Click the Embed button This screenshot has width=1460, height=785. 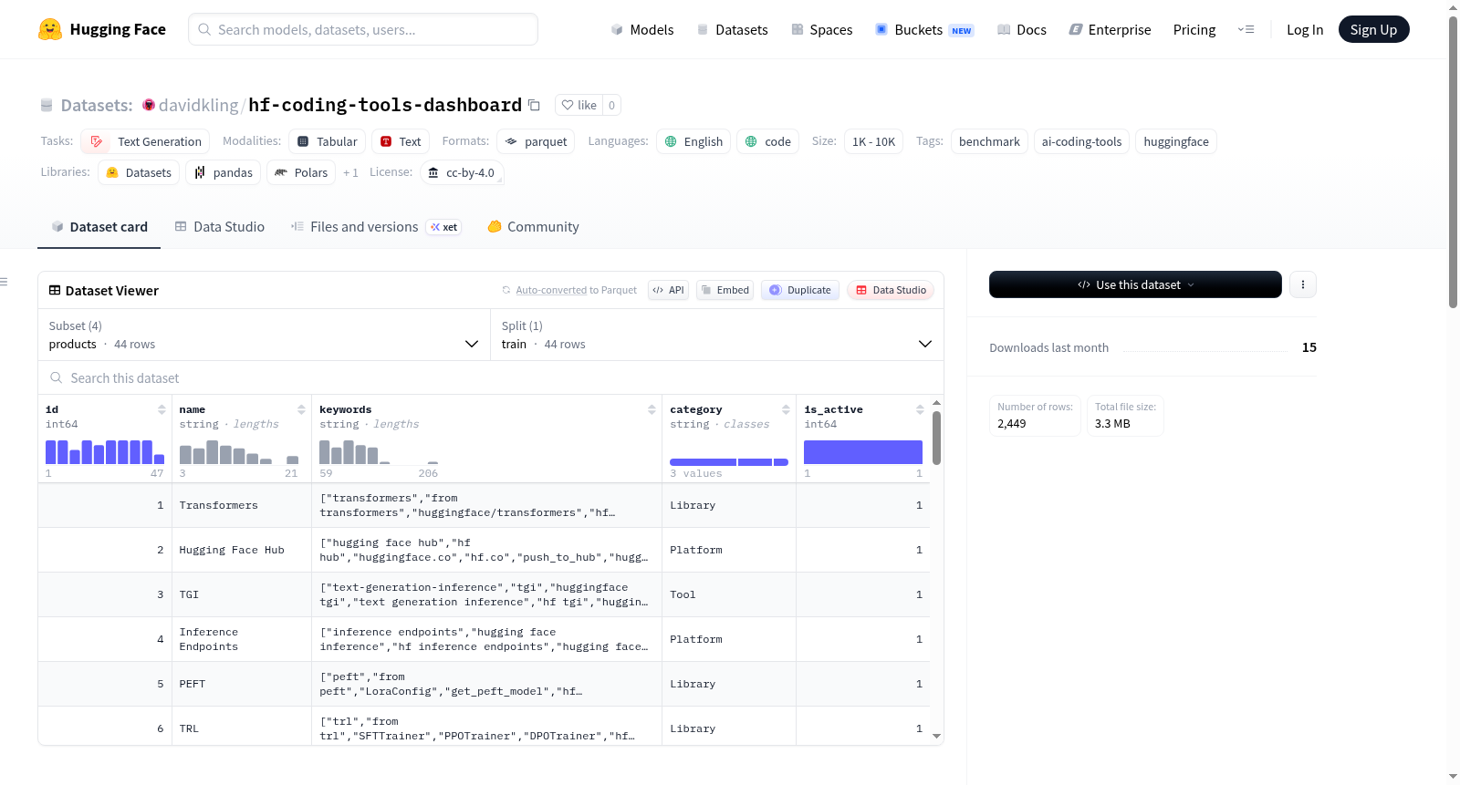coord(725,290)
